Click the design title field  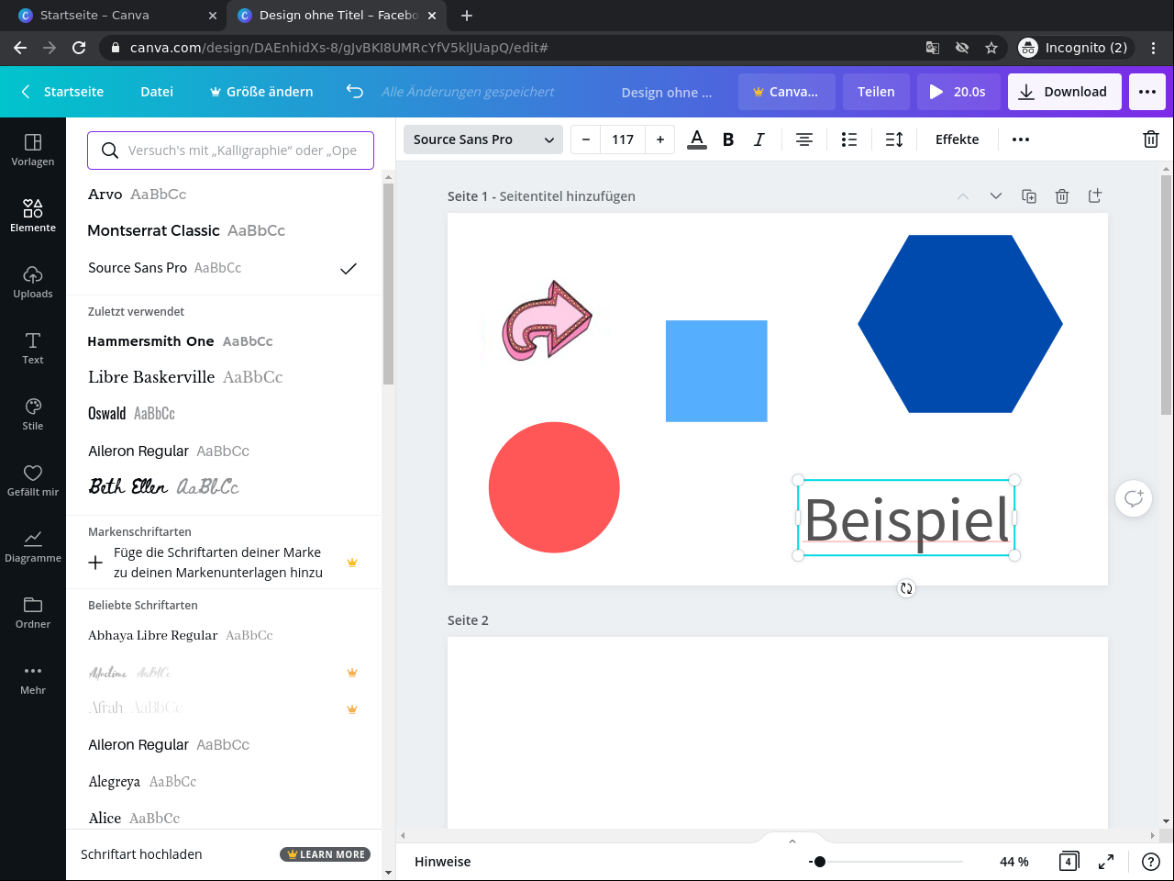click(666, 92)
